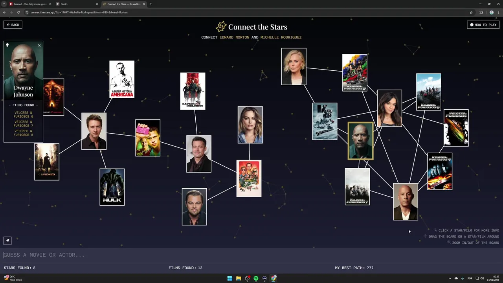The image size is (503, 283).
Task: Select Michelle Rodriguez's portrait card
Action: [x=389, y=108]
